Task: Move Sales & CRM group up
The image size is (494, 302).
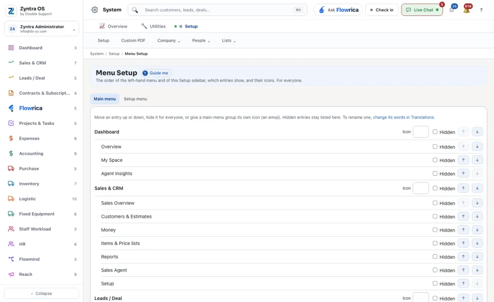Action: pos(463,188)
